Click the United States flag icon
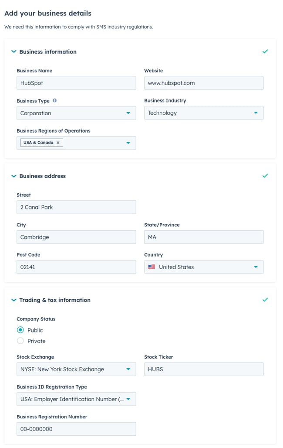This screenshot has height=448, width=283. [x=152, y=267]
